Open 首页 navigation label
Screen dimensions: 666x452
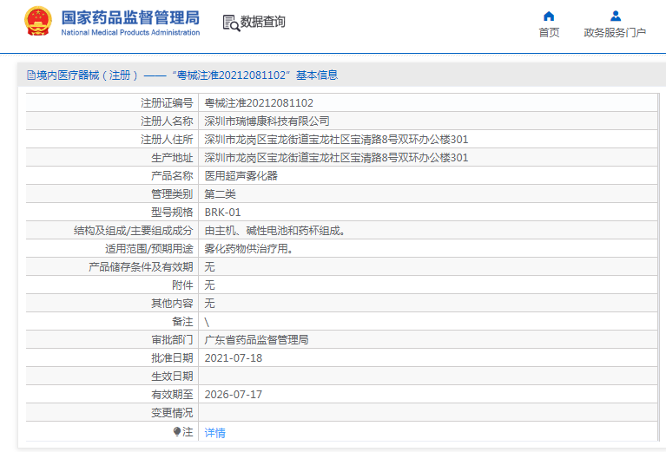549,33
